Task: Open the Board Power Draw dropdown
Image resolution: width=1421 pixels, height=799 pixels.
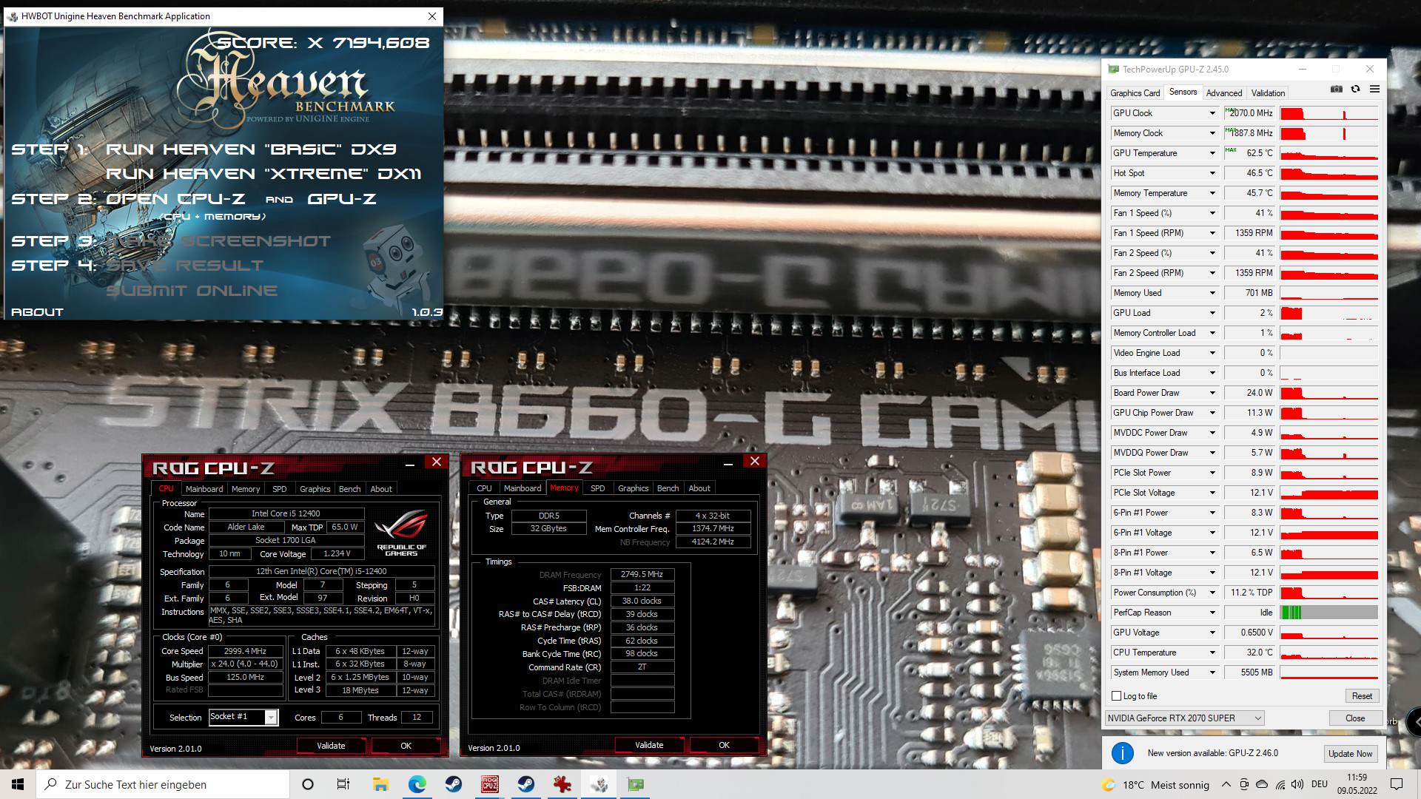Action: click(1212, 393)
